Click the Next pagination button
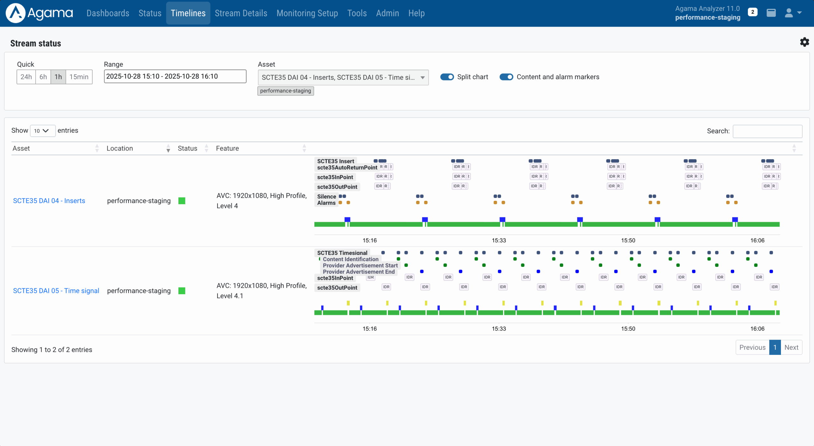This screenshot has width=814, height=446. [x=791, y=347]
